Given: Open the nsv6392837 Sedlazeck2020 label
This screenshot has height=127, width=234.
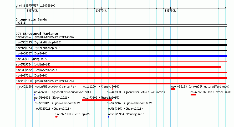Looking at the screenshot, I should tap(211, 92).
